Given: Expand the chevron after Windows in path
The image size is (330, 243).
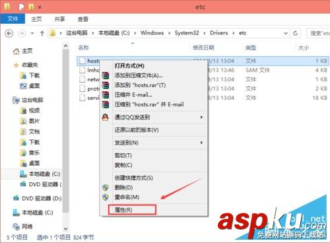Looking at the screenshot, I should pos(169,33).
